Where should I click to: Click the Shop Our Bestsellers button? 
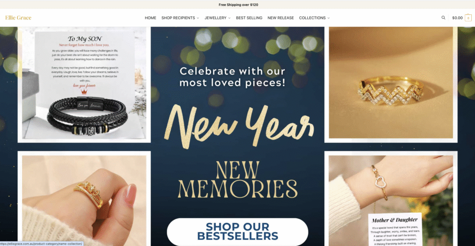(x=237, y=232)
